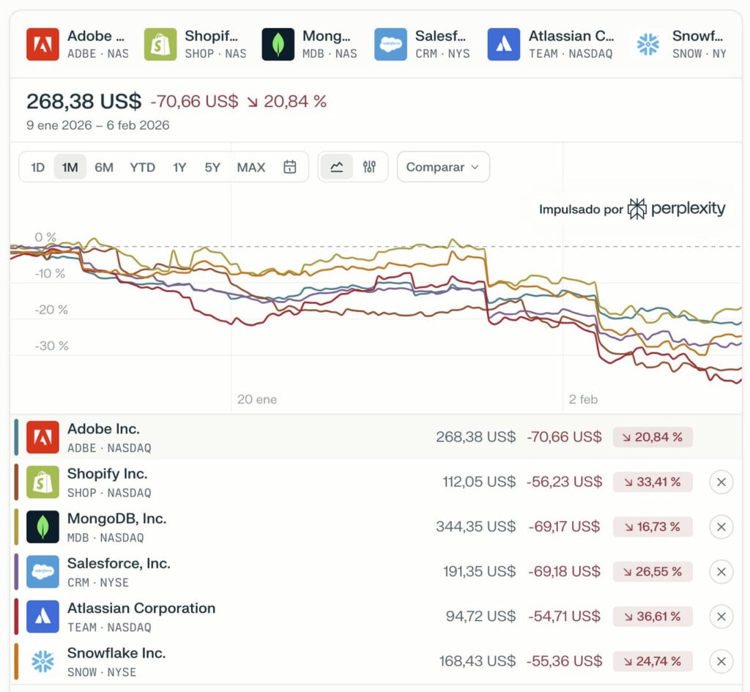
Task: Click the Perplexity logo on the chart
Action: 637,209
